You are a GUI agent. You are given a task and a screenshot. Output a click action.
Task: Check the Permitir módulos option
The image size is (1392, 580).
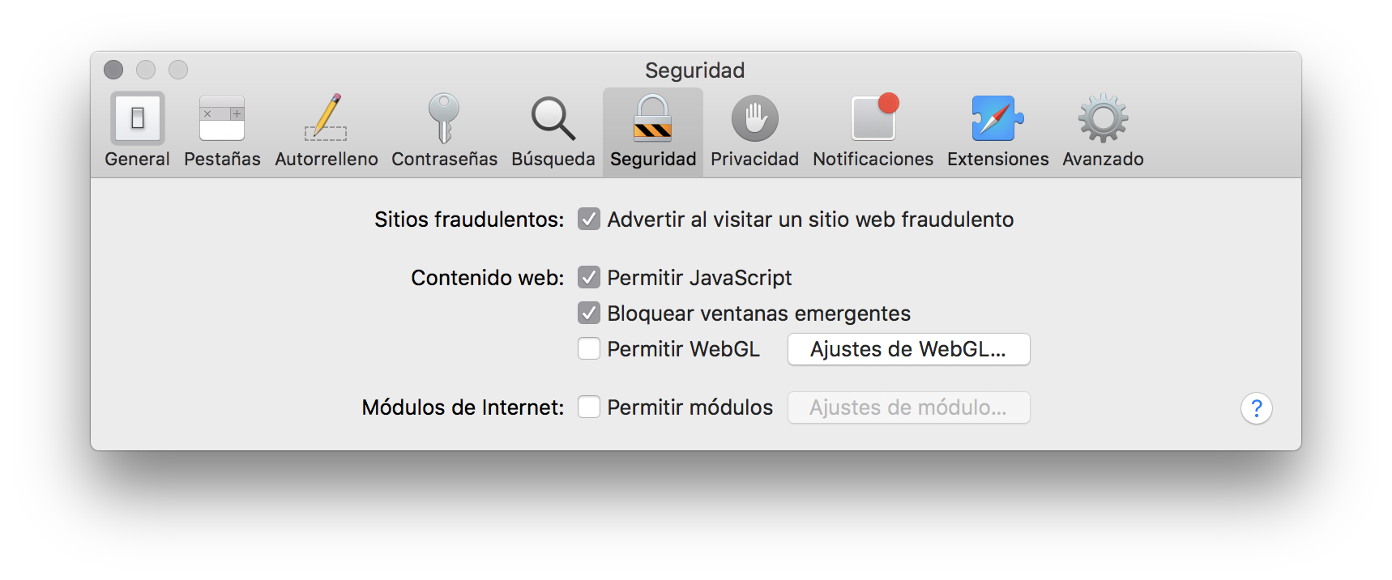click(589, 407)
